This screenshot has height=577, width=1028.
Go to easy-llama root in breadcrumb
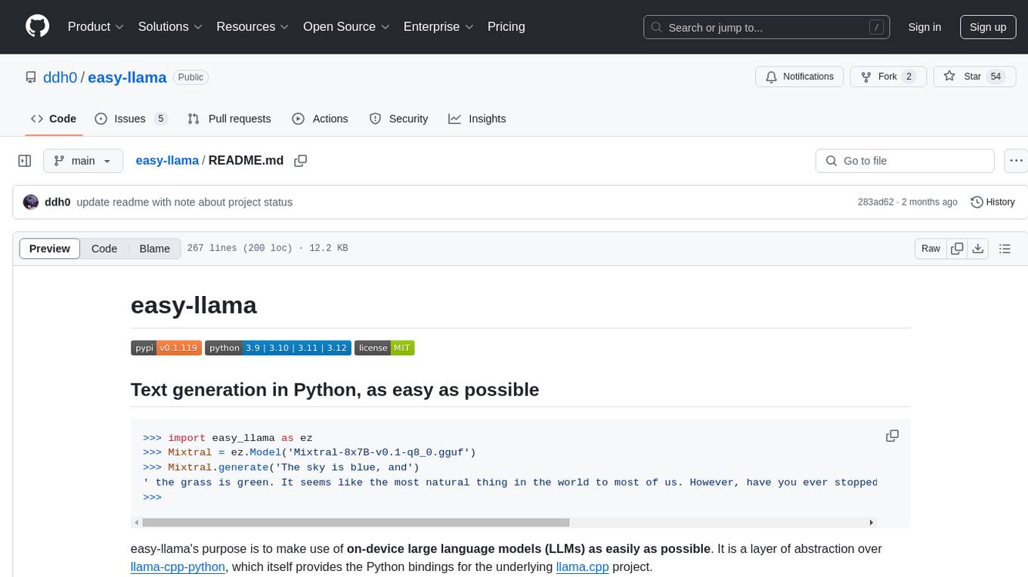click(x=167, y=161)
